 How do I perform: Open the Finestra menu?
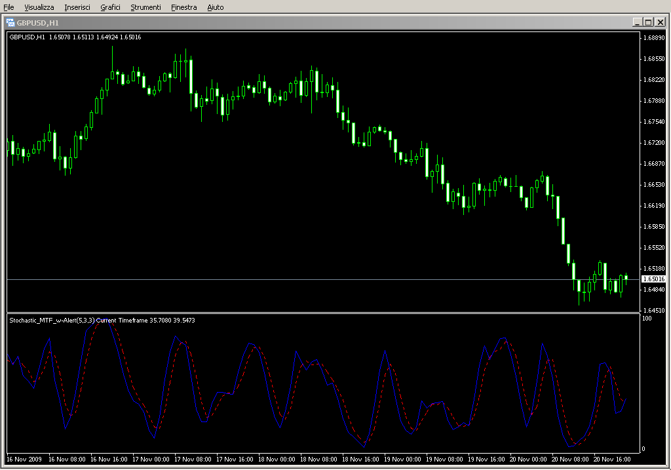tap(183, 7)
